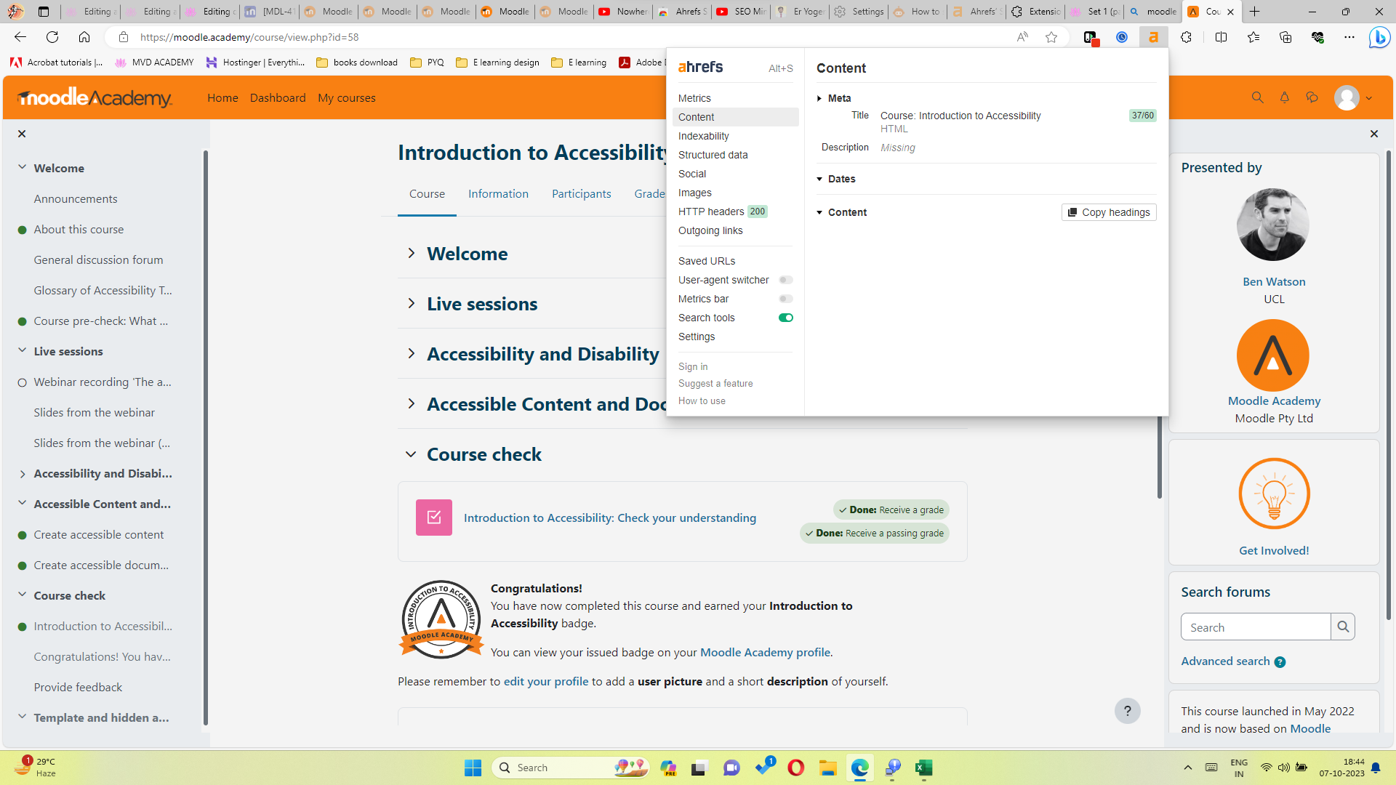The image size is (1396, 785).
Task: Open a new browser tab plus icon
Action: 1255,12
